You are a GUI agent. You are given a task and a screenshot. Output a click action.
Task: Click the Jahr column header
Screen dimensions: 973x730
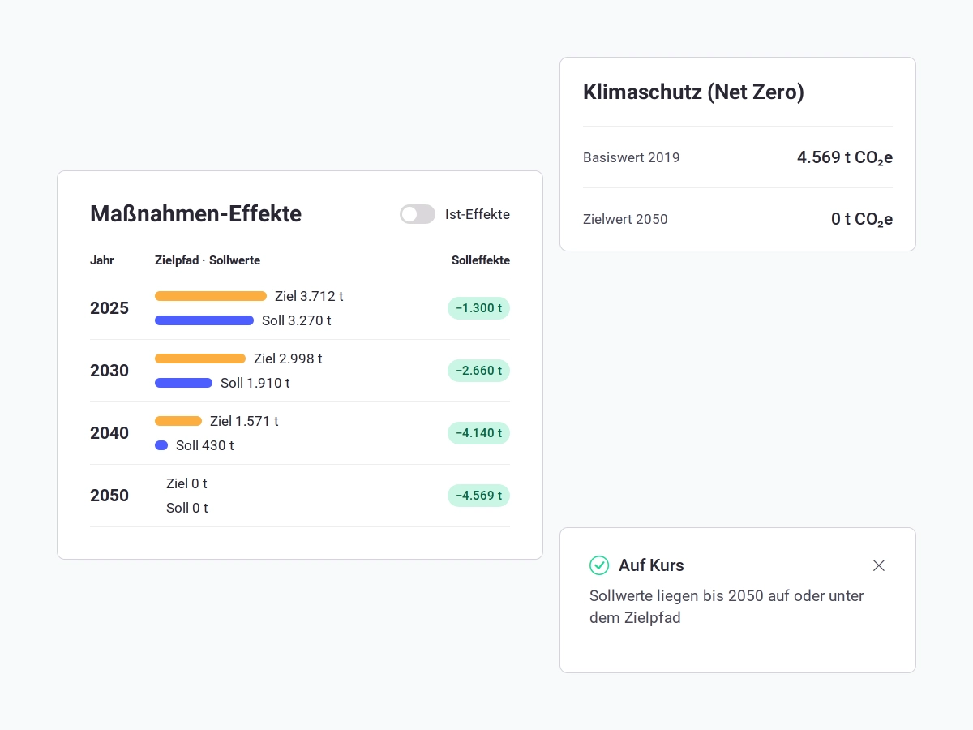click(x=102, y=260)
